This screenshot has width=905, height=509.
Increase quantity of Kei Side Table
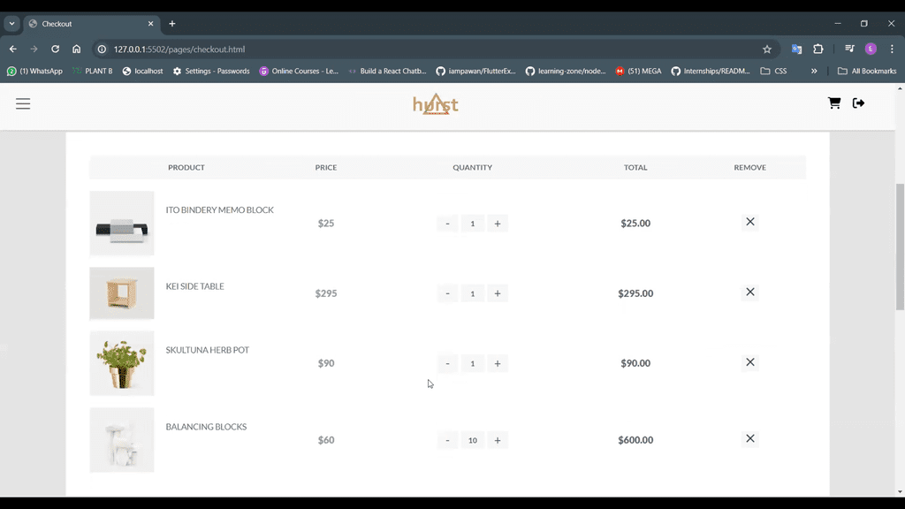click(498, 293)
